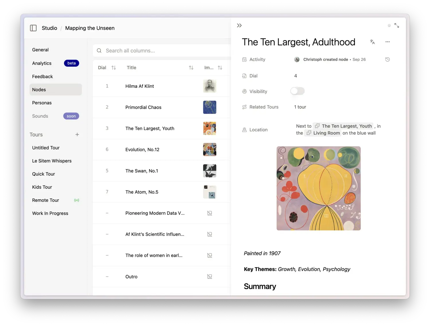This screenshot has height=326, width=430.
Task: Expand the detail panel using diagonal arrows
Action: click(397, 25)
